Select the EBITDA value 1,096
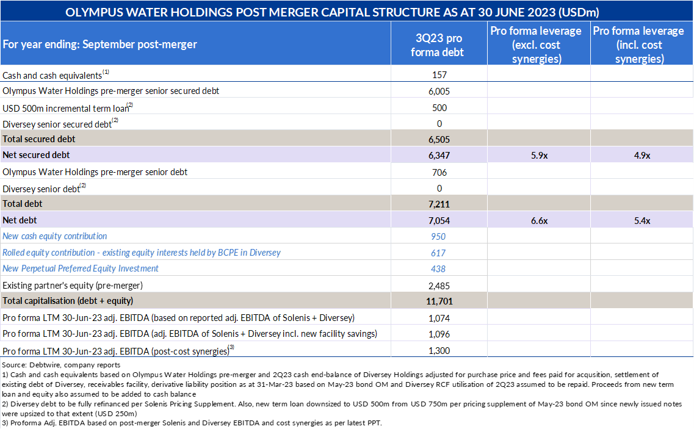Screen dimensions: 694x429 [439, 334]
